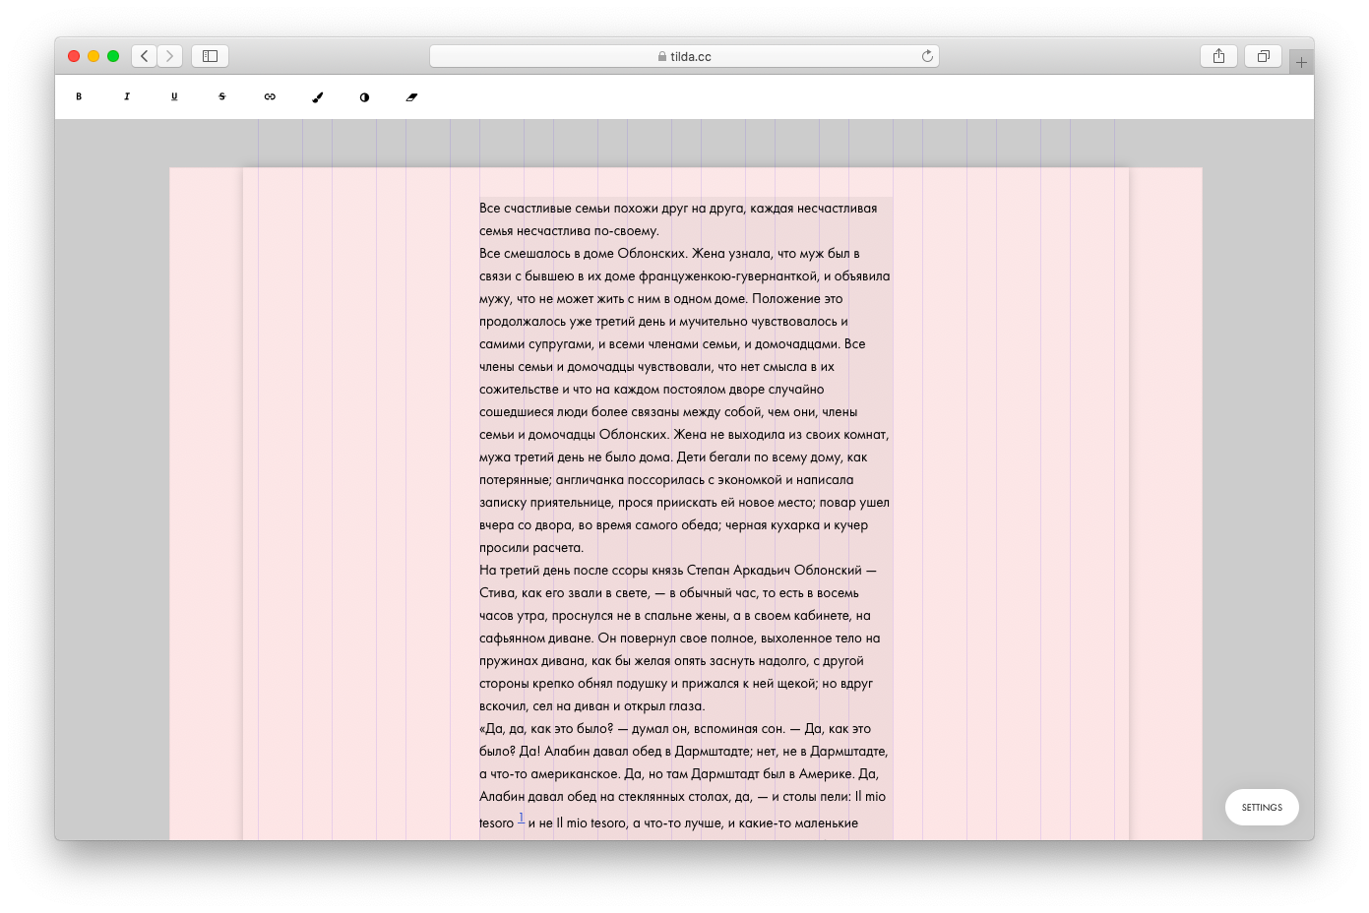
Task: Open the Safari share menu
Action: click(1218, 56)
